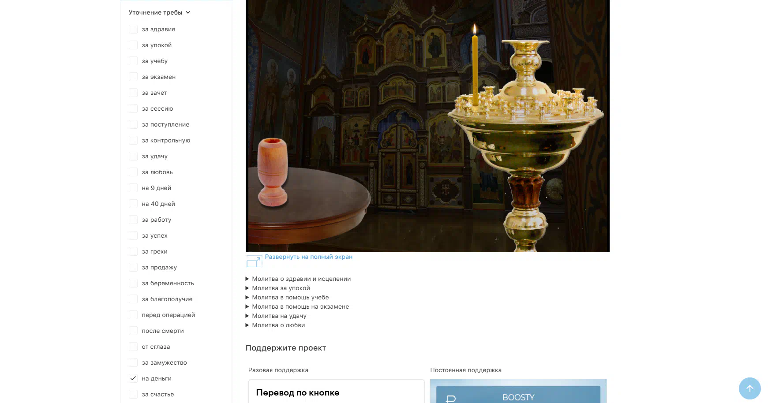Open the BOOSTY support banner
768x403 pixels.
pyautogui.click(x=518, y=391)
